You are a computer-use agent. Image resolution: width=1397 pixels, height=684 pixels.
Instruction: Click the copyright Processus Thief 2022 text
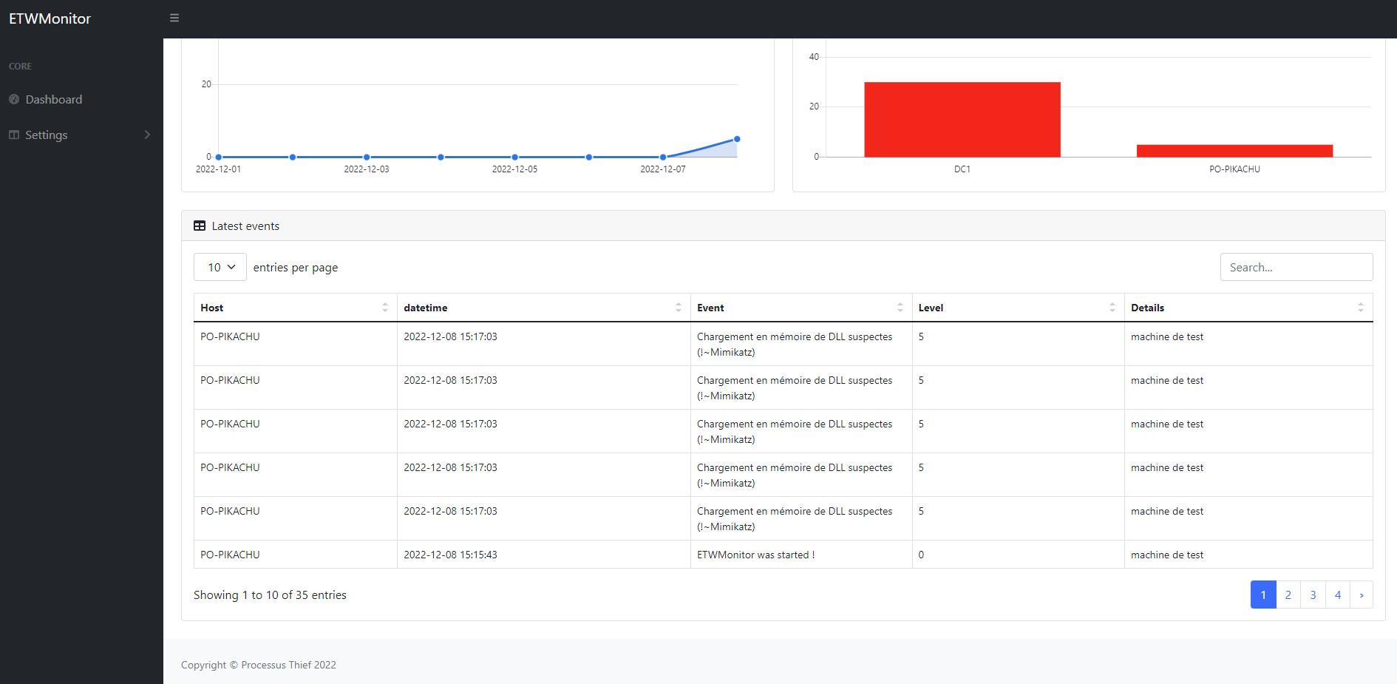[x=259, y=665]
